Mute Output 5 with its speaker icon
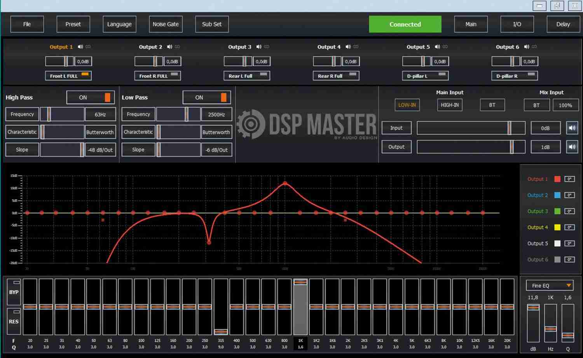 click(x=437, y=47)
